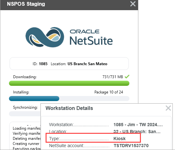Click the ID 1085 value
The image size is (175, 150).
pyautogui.click(x=43, y=64)
